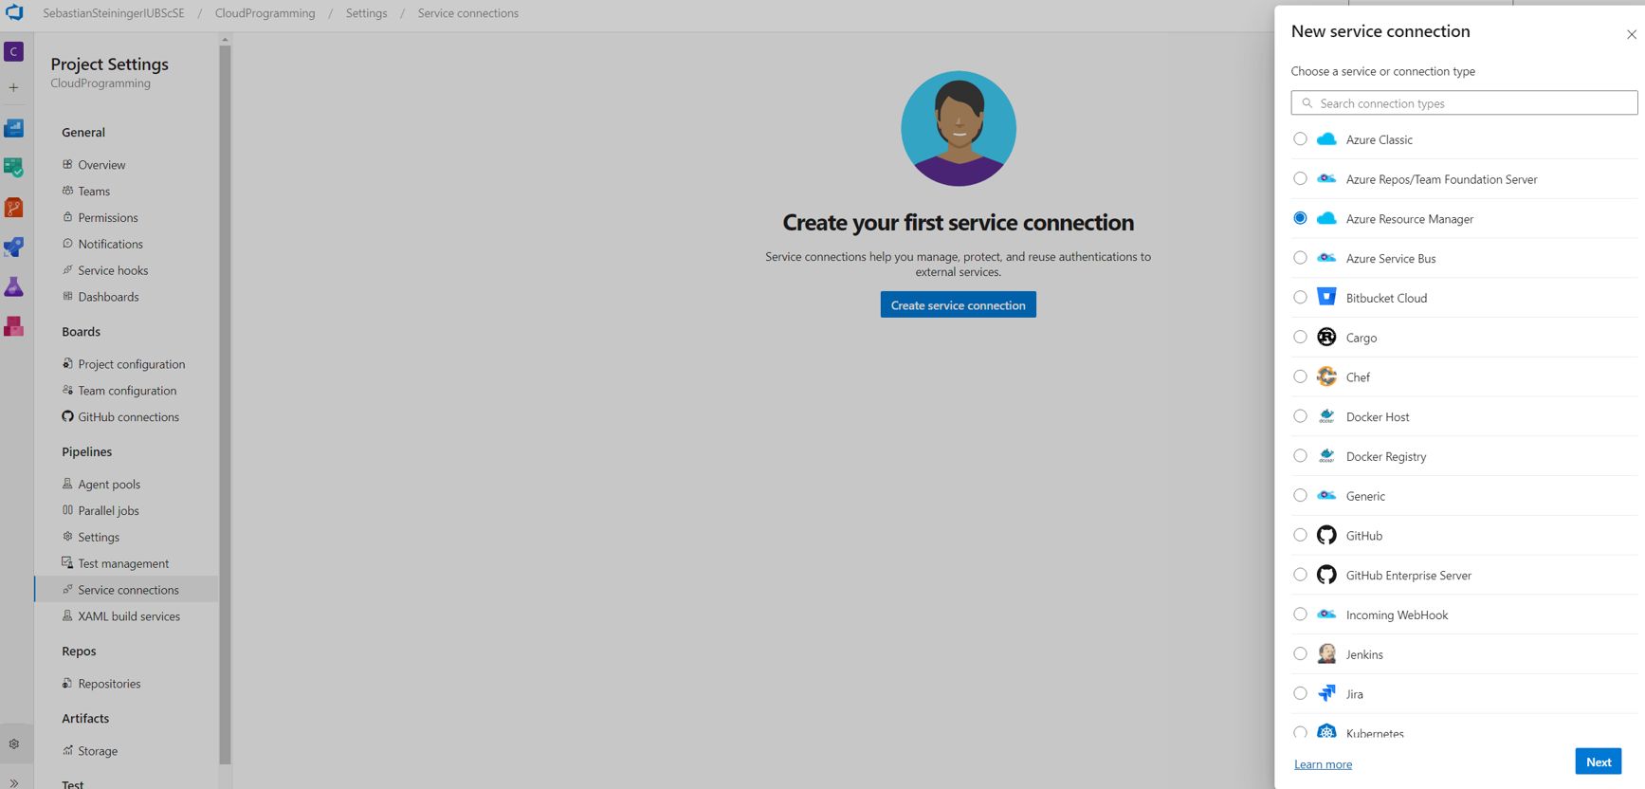Click the Docker Registry whale icon
This screenshot has height=789, width=1645.
(1326, 456)
